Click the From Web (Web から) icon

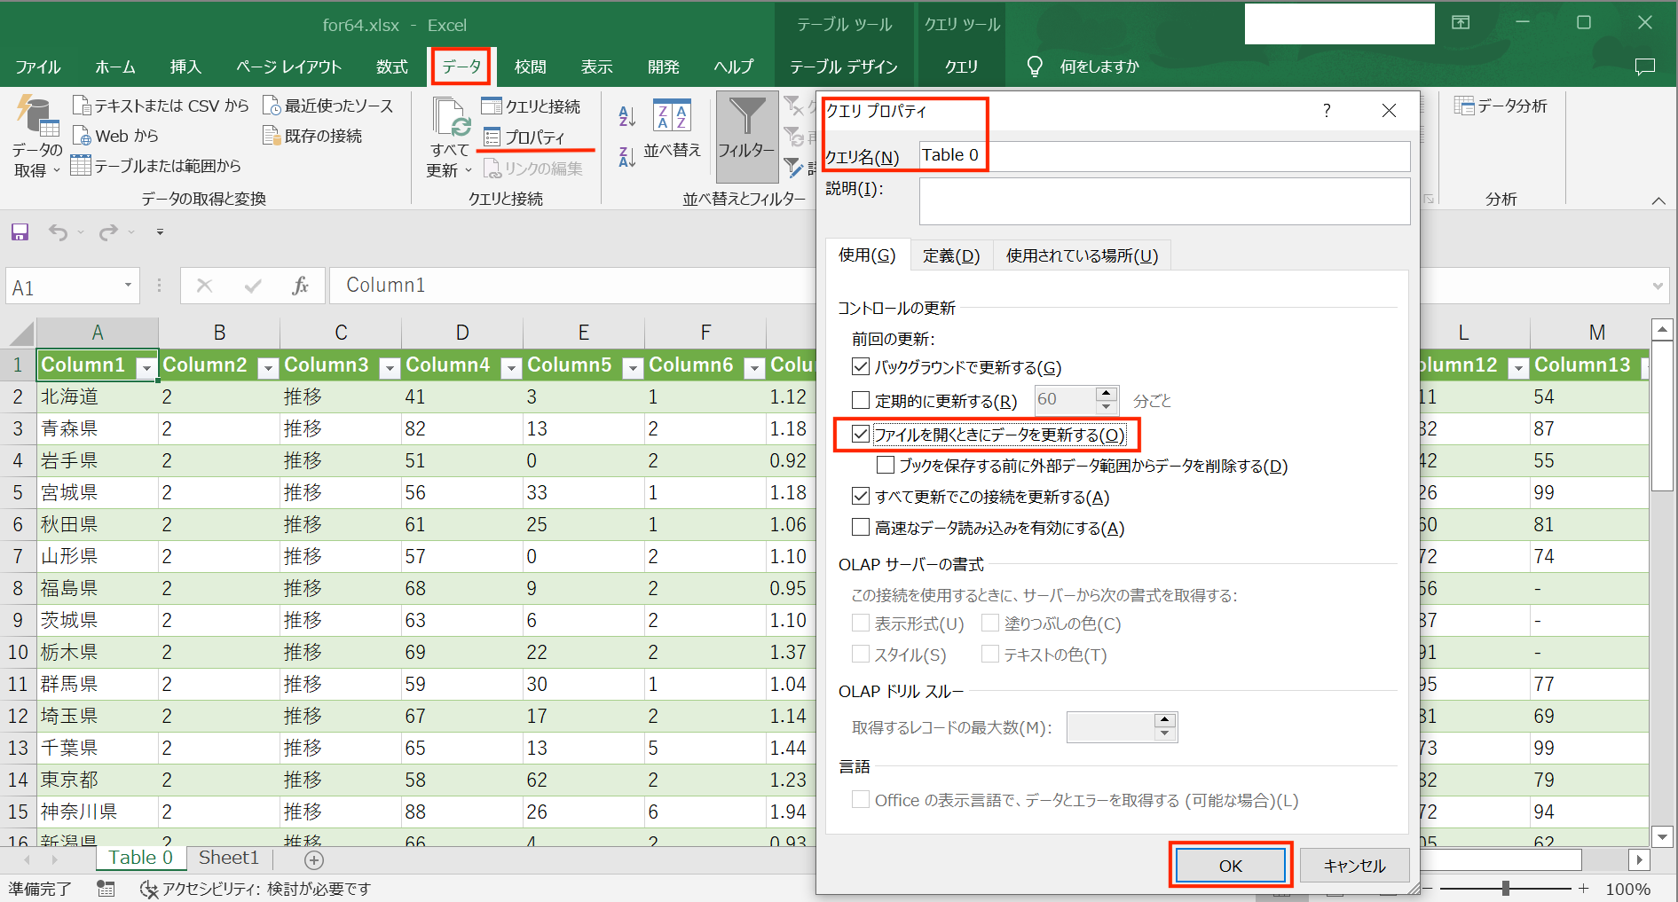(x=82, y=136)
